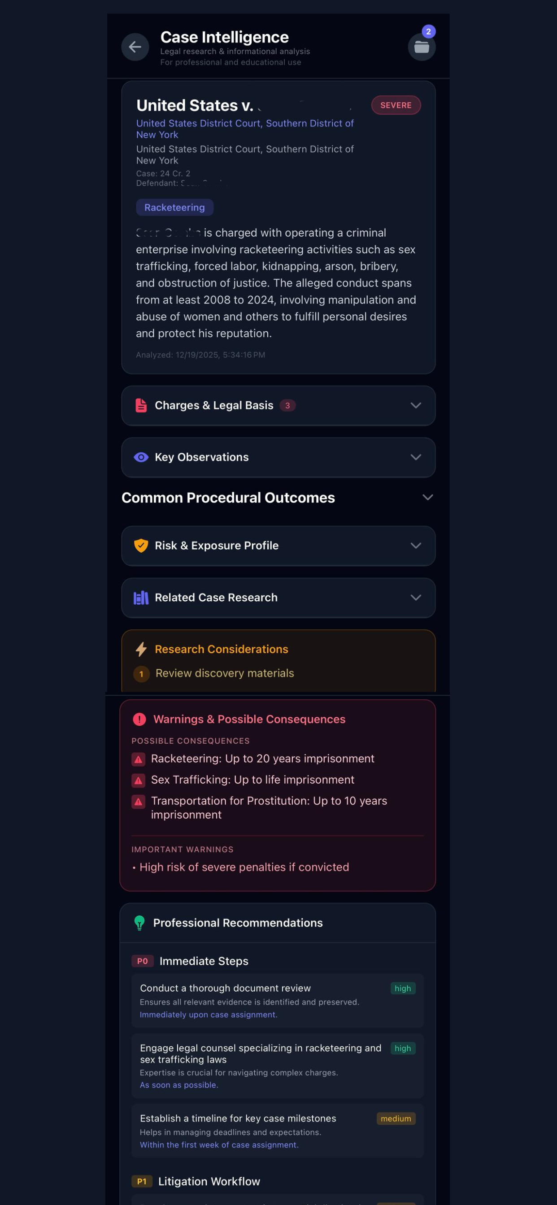Viewport: 557px width, 1205px height.
Task: Select the Racketeering tag
Action: [x=174, y=207]
